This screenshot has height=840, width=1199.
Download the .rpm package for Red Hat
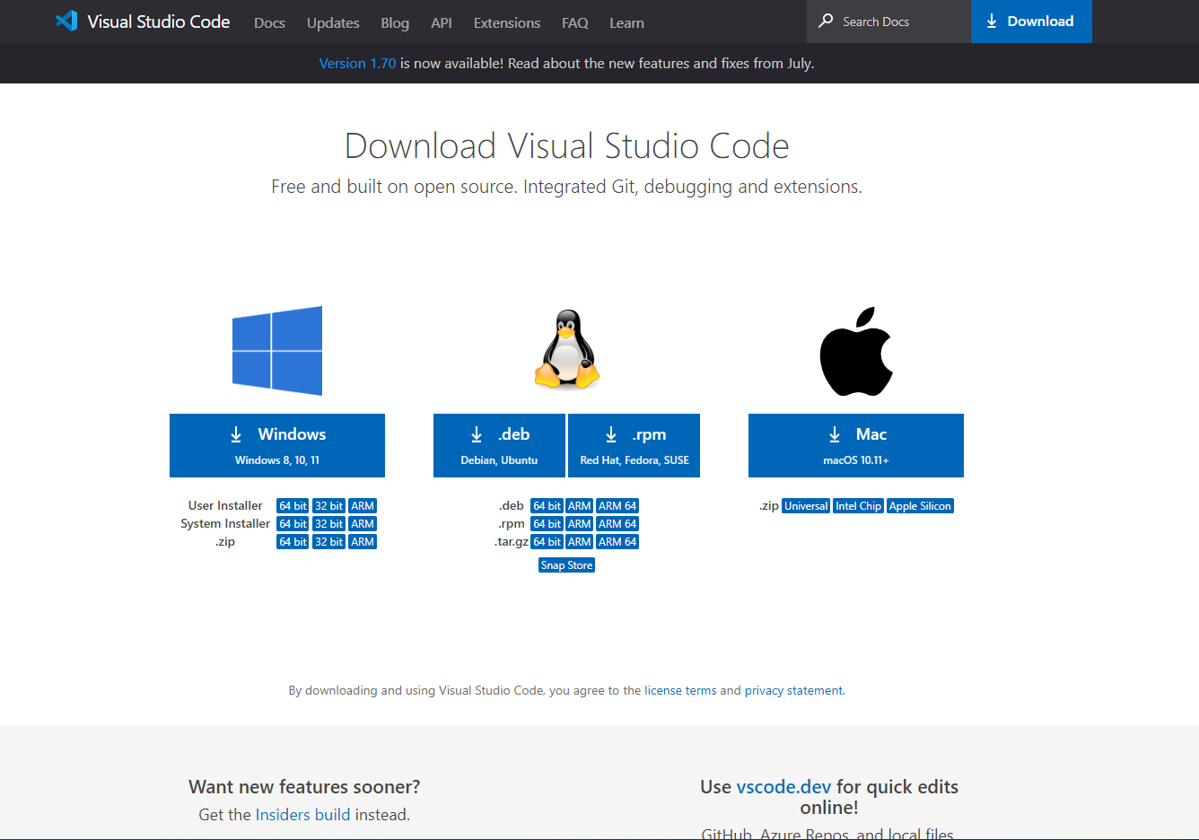pos(634,445)
